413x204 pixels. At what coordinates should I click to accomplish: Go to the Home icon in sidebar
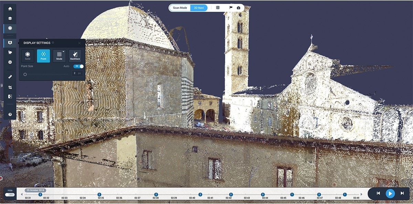pos(10,9)
